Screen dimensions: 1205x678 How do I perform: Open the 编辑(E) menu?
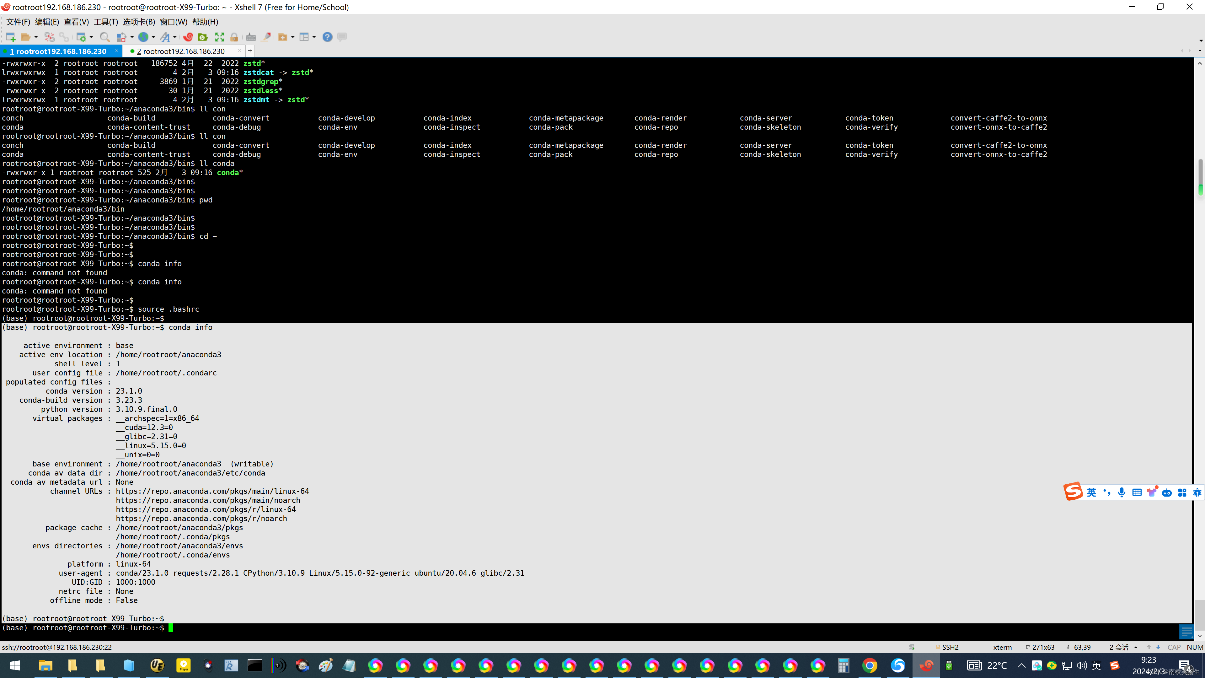click(x=47, y=22)
